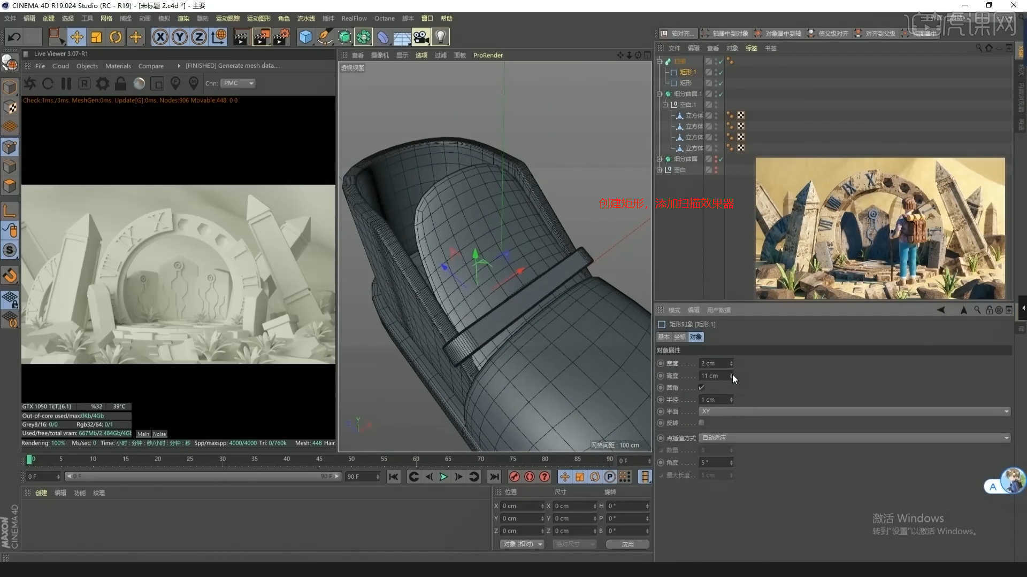Screen dimensions: 1027x577
Task: Click the 应用 apply button
Action: (x=627, y=544)
